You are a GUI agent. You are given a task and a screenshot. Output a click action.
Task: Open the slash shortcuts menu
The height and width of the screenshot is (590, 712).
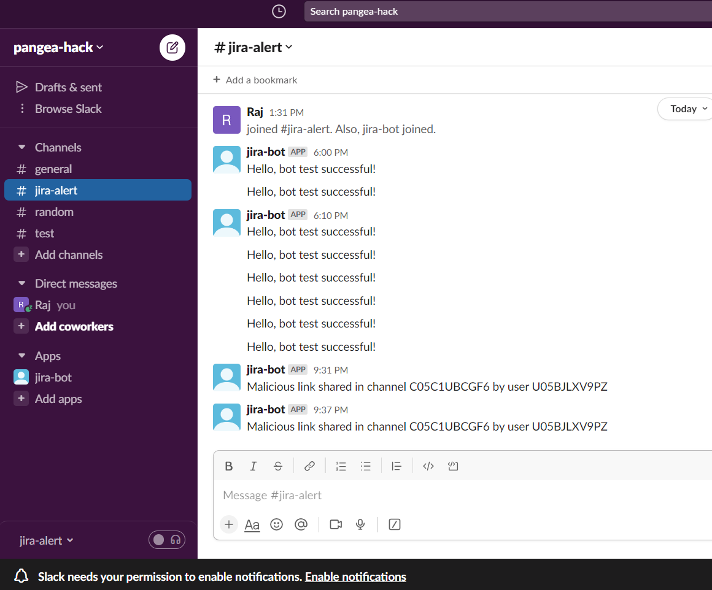(395, 524)
